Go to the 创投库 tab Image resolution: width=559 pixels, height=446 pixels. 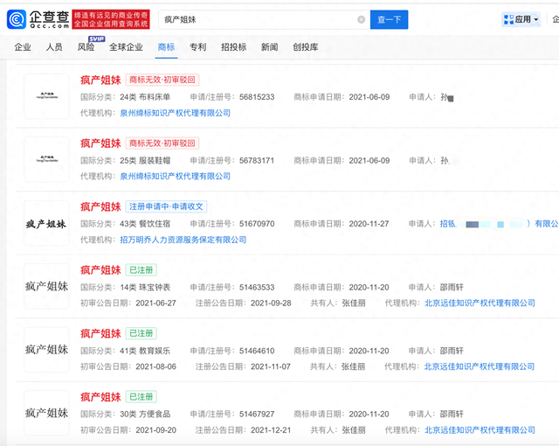point(306,47)
